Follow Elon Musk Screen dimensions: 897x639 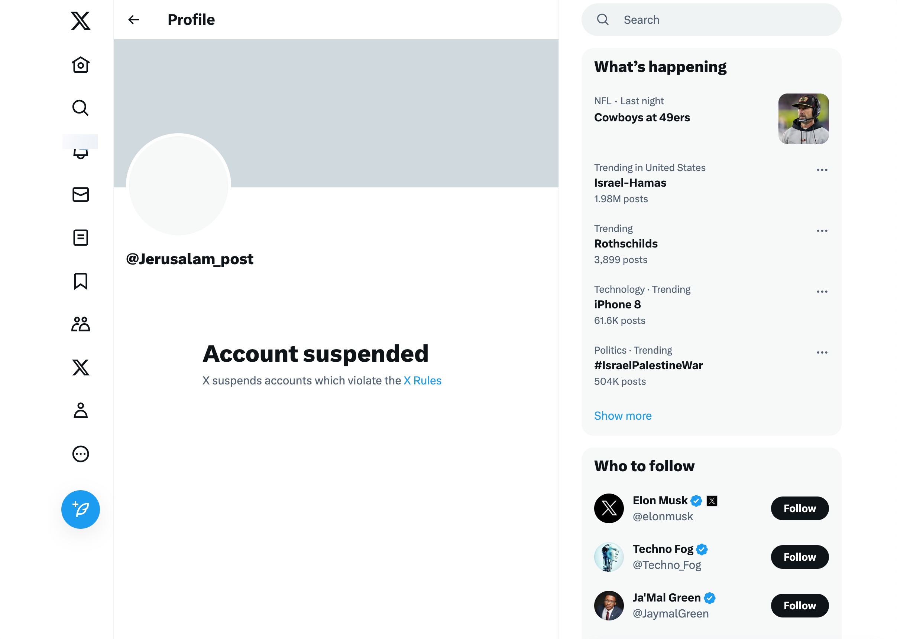[799, 508]
